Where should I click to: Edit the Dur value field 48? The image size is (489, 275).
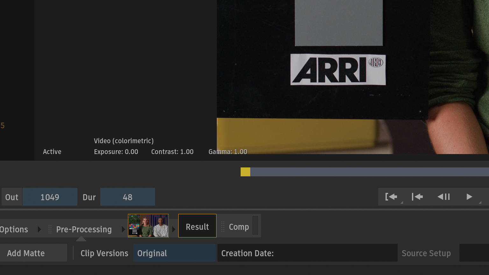click(128, 197)
